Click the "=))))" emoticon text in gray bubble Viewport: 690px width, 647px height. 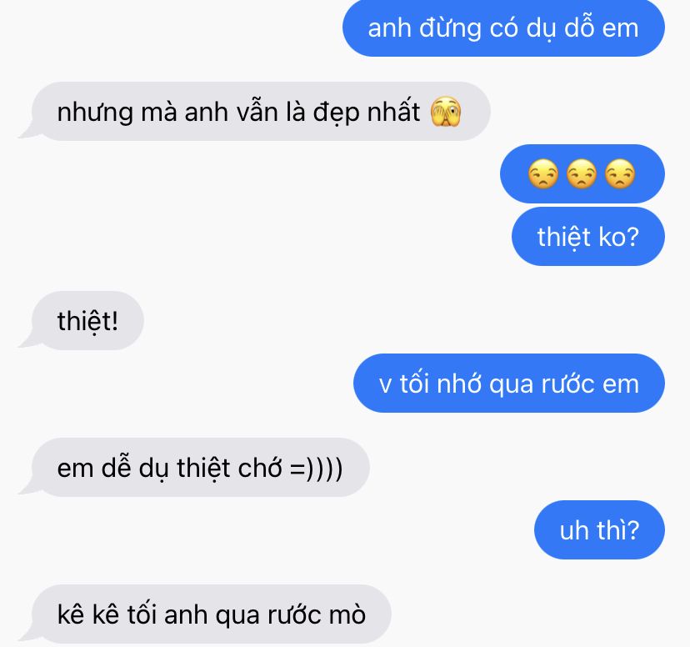click(x=317, y=469)
